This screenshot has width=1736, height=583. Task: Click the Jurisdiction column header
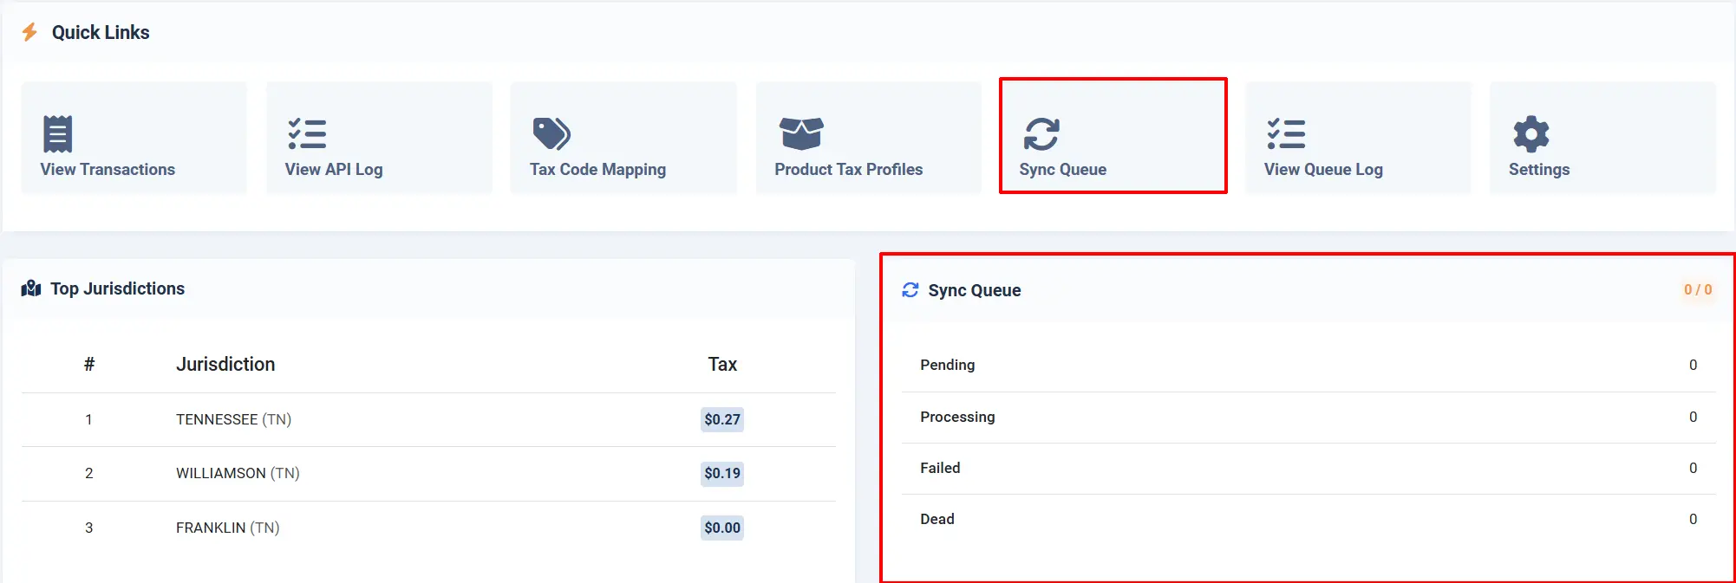coord(225,364)
